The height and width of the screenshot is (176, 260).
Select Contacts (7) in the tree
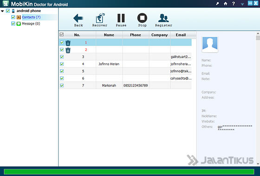tap(31, 17)
